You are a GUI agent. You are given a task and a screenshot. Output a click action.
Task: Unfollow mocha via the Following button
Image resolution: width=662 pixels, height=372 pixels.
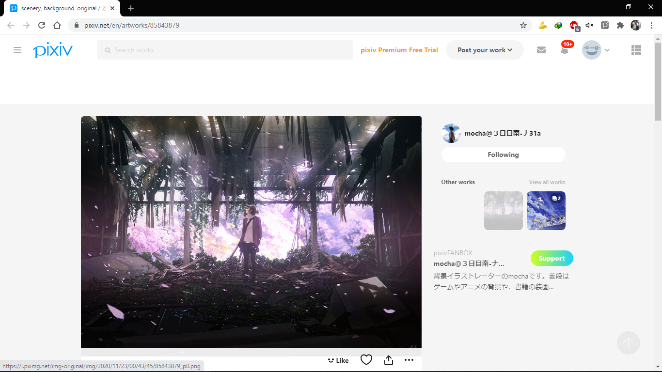click(x=503, y=155)
